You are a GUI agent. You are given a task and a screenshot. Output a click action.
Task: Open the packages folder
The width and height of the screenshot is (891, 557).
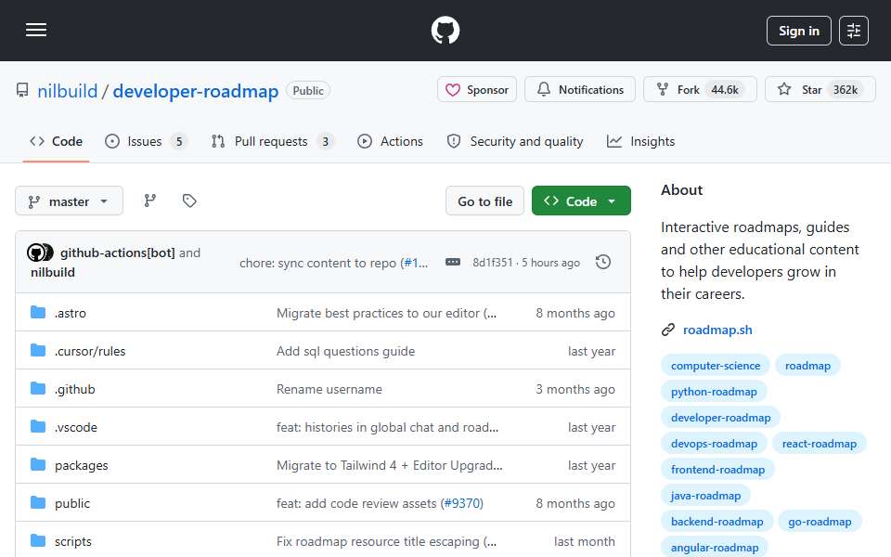pyautogui.click(x=82, y=465)
